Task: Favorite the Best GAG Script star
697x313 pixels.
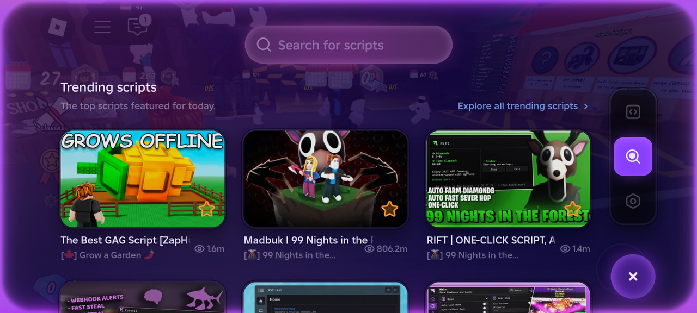Action: point(206,209)
